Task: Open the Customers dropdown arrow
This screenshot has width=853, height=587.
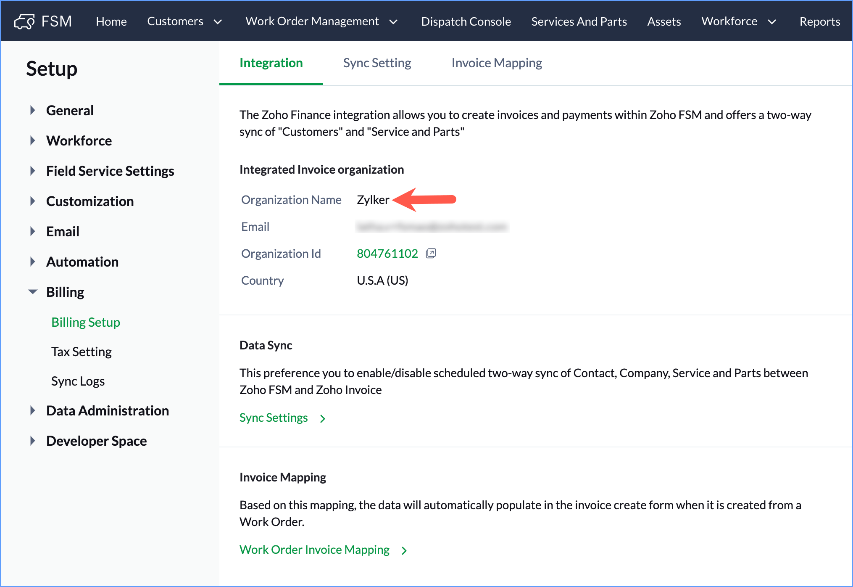Action: coord(217,22)
